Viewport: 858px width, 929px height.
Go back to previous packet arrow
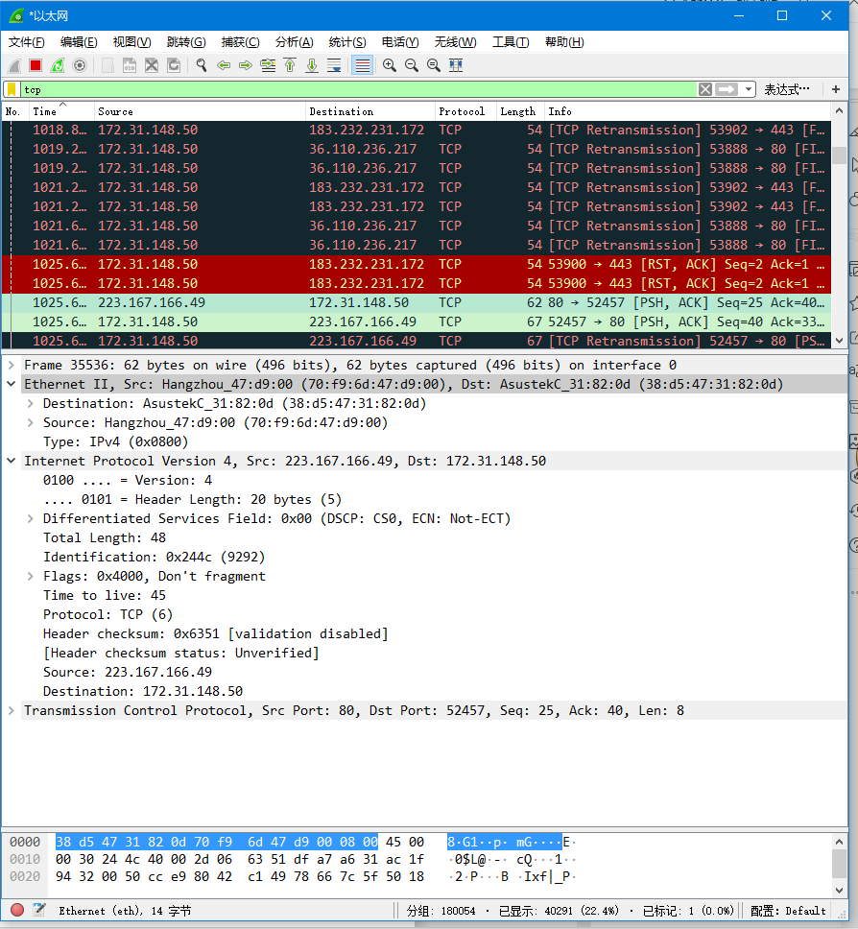(x=224, y=66)
